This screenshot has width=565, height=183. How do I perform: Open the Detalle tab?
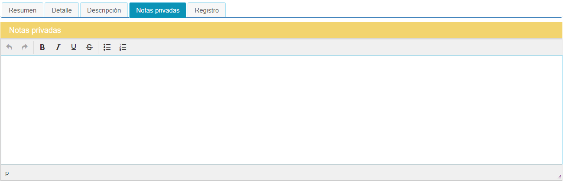pos(62,10)
